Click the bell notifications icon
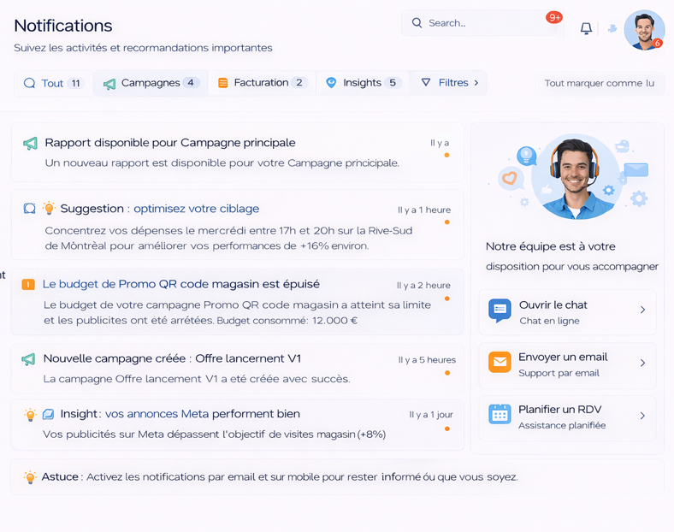This screenshot has height=532, width=674. (x=586, y=28)
